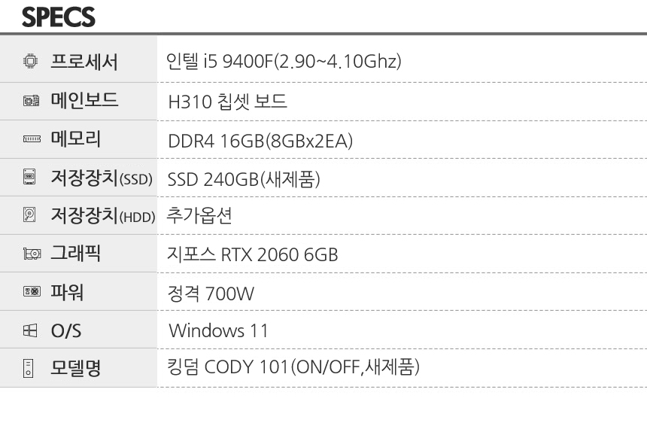Click the graphics card icon
The width and height of the screenshot is (647, 429).
(32, 254)
